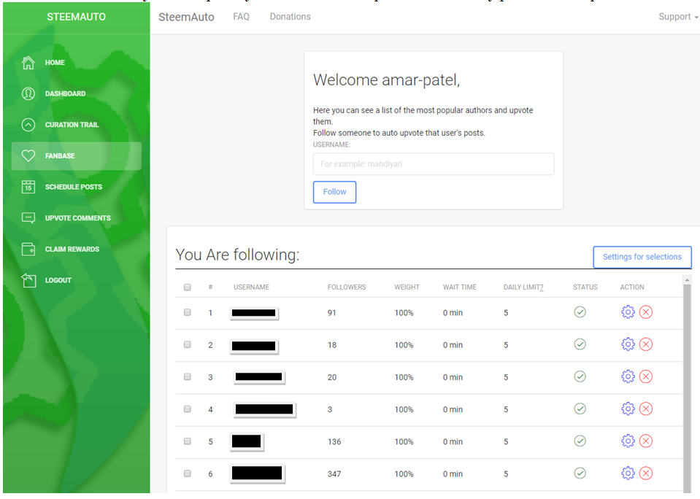Click followers count 347

tap(334, 473)
